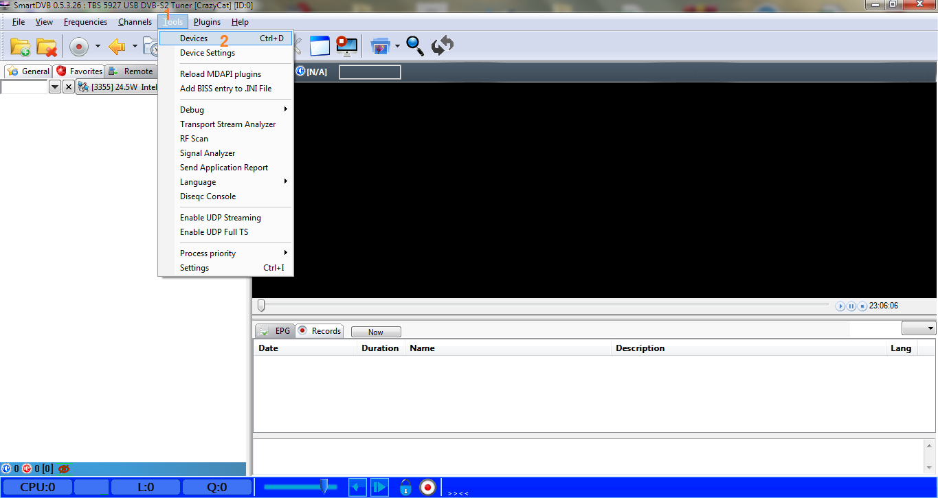The image size is (938, 498).
Task: Open the Help menu
Action: [240, 22]
